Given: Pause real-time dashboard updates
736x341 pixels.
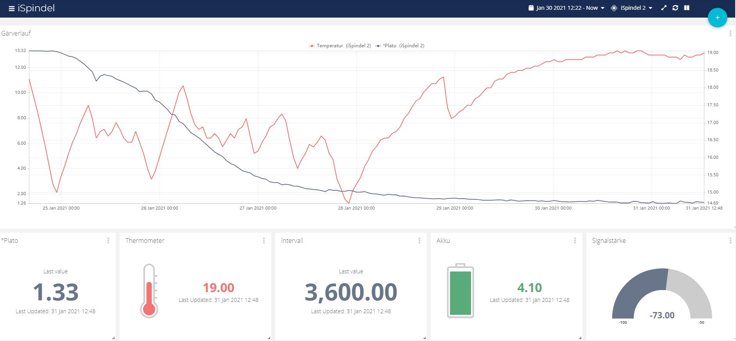Looking at the screenshot, I should (x=686, y=8).
